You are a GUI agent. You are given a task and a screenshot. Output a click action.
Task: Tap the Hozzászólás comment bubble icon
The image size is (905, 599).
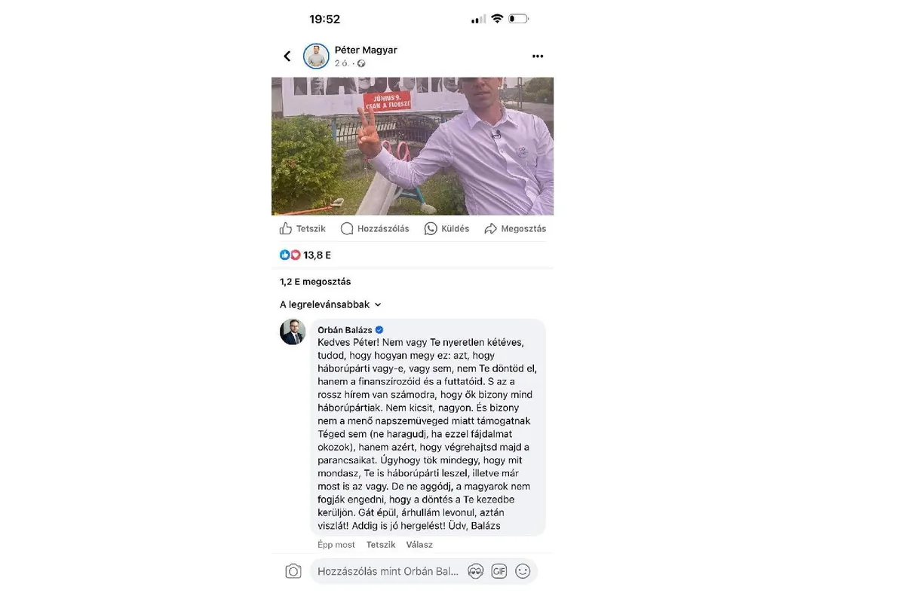(x=347, y=228)
